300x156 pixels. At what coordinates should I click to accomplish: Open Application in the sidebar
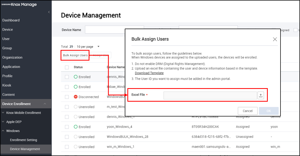click(11, 67)
